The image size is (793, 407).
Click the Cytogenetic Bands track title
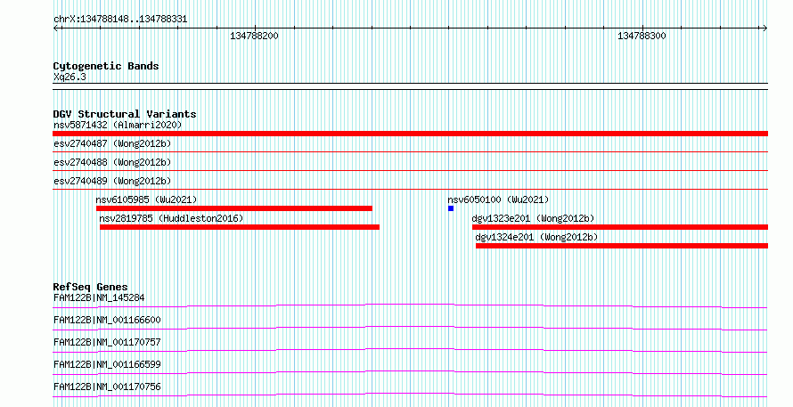point(106,66)
